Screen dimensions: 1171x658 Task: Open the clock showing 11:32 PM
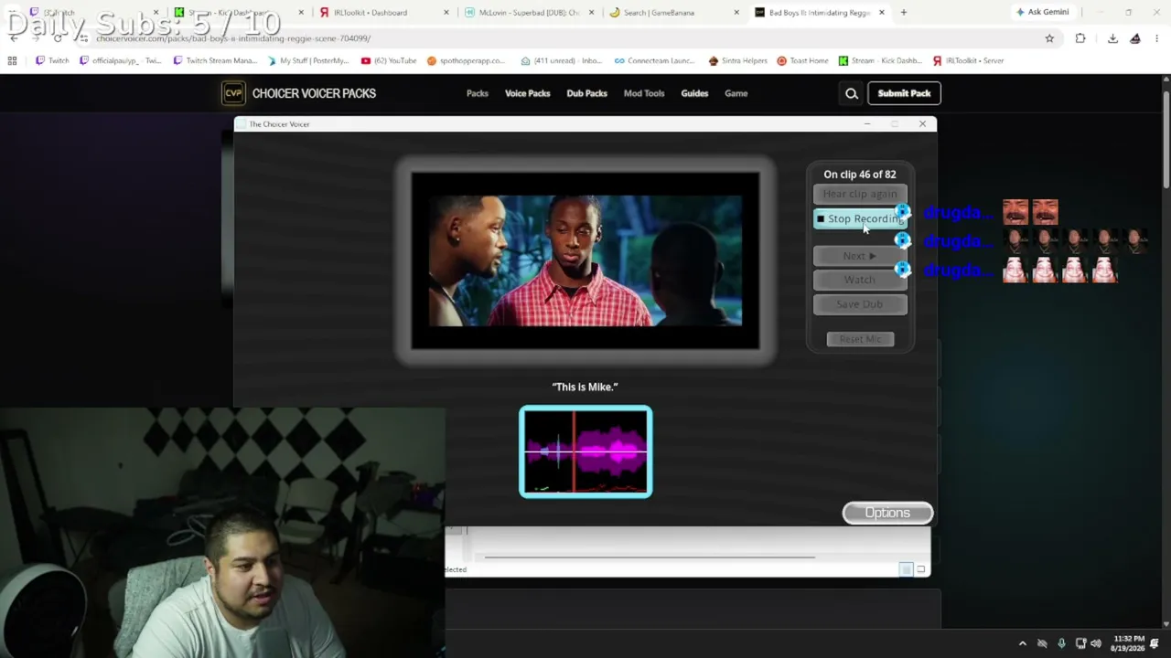pos(1128,643)
